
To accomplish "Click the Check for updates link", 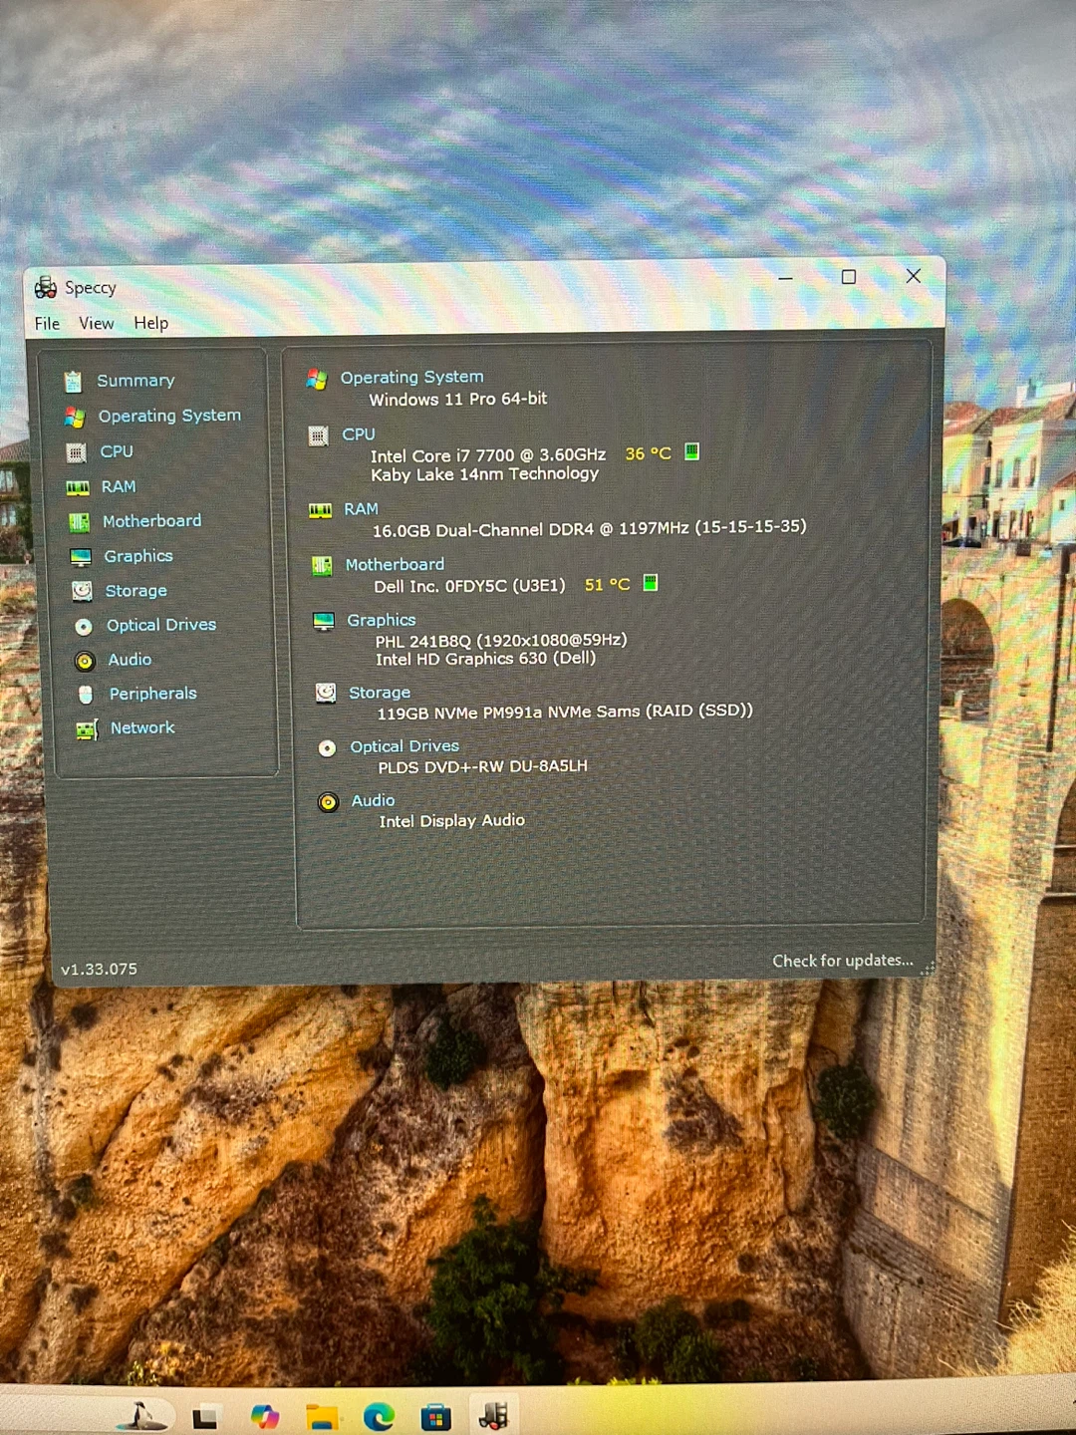I will 843,961.
